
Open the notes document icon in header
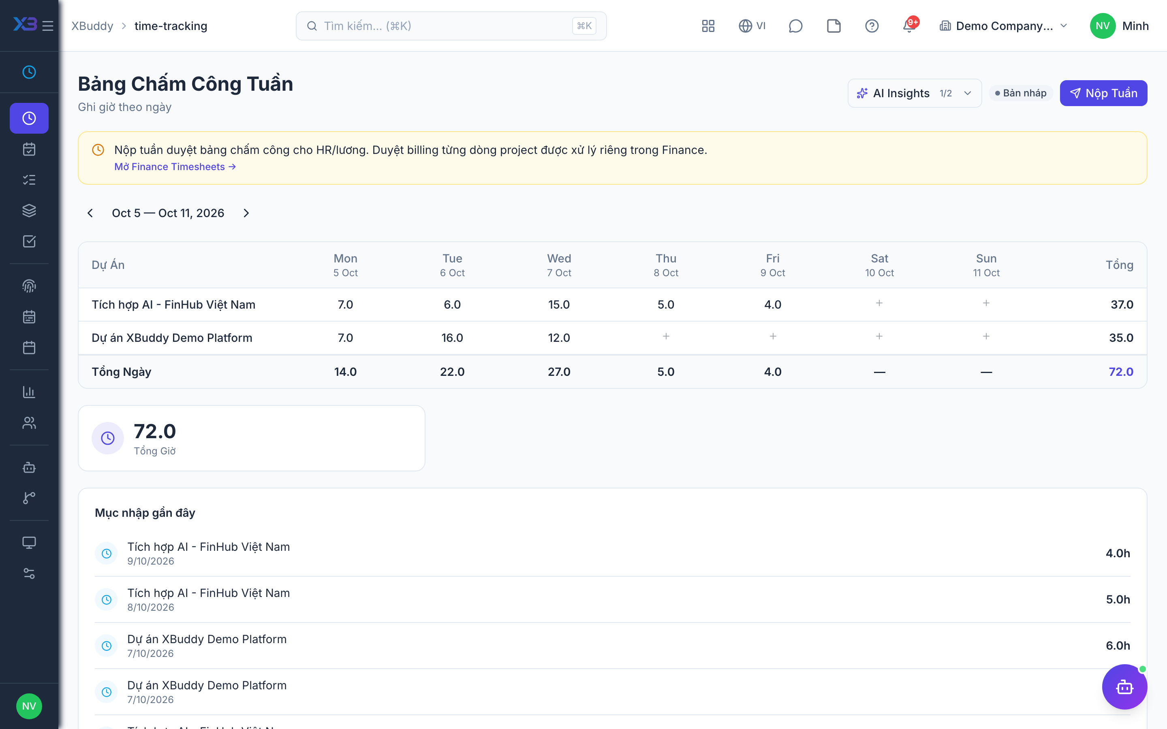833,26
